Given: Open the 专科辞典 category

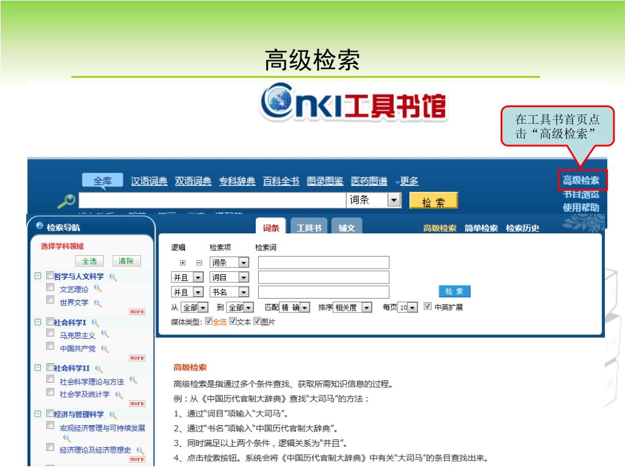Looking at the screenshot, I should coord(237,181).
